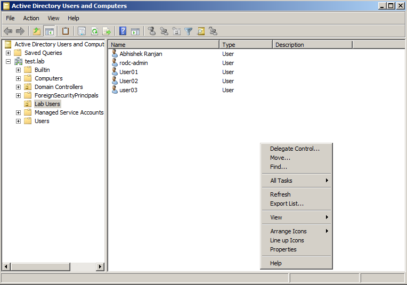Click Properties in the context menu
This screenshot has width=407, height=285.
tap(296, 249)
